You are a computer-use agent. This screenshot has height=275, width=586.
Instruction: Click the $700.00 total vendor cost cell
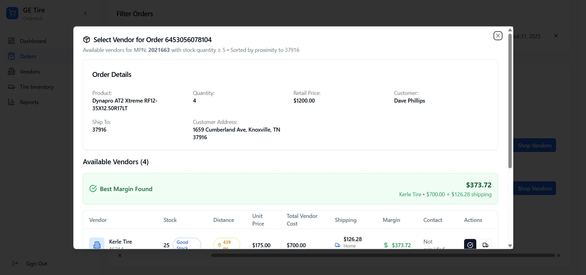point(296,245)
